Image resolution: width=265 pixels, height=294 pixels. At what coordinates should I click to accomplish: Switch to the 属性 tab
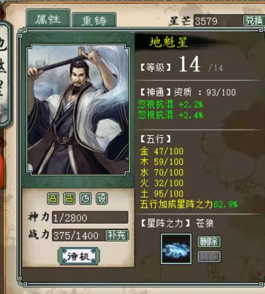pos(48,19)
